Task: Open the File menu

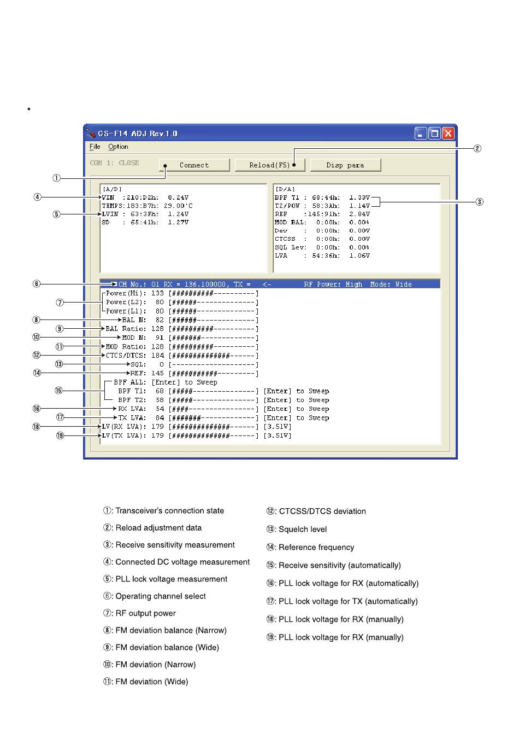Action: (x=95, y=147)
